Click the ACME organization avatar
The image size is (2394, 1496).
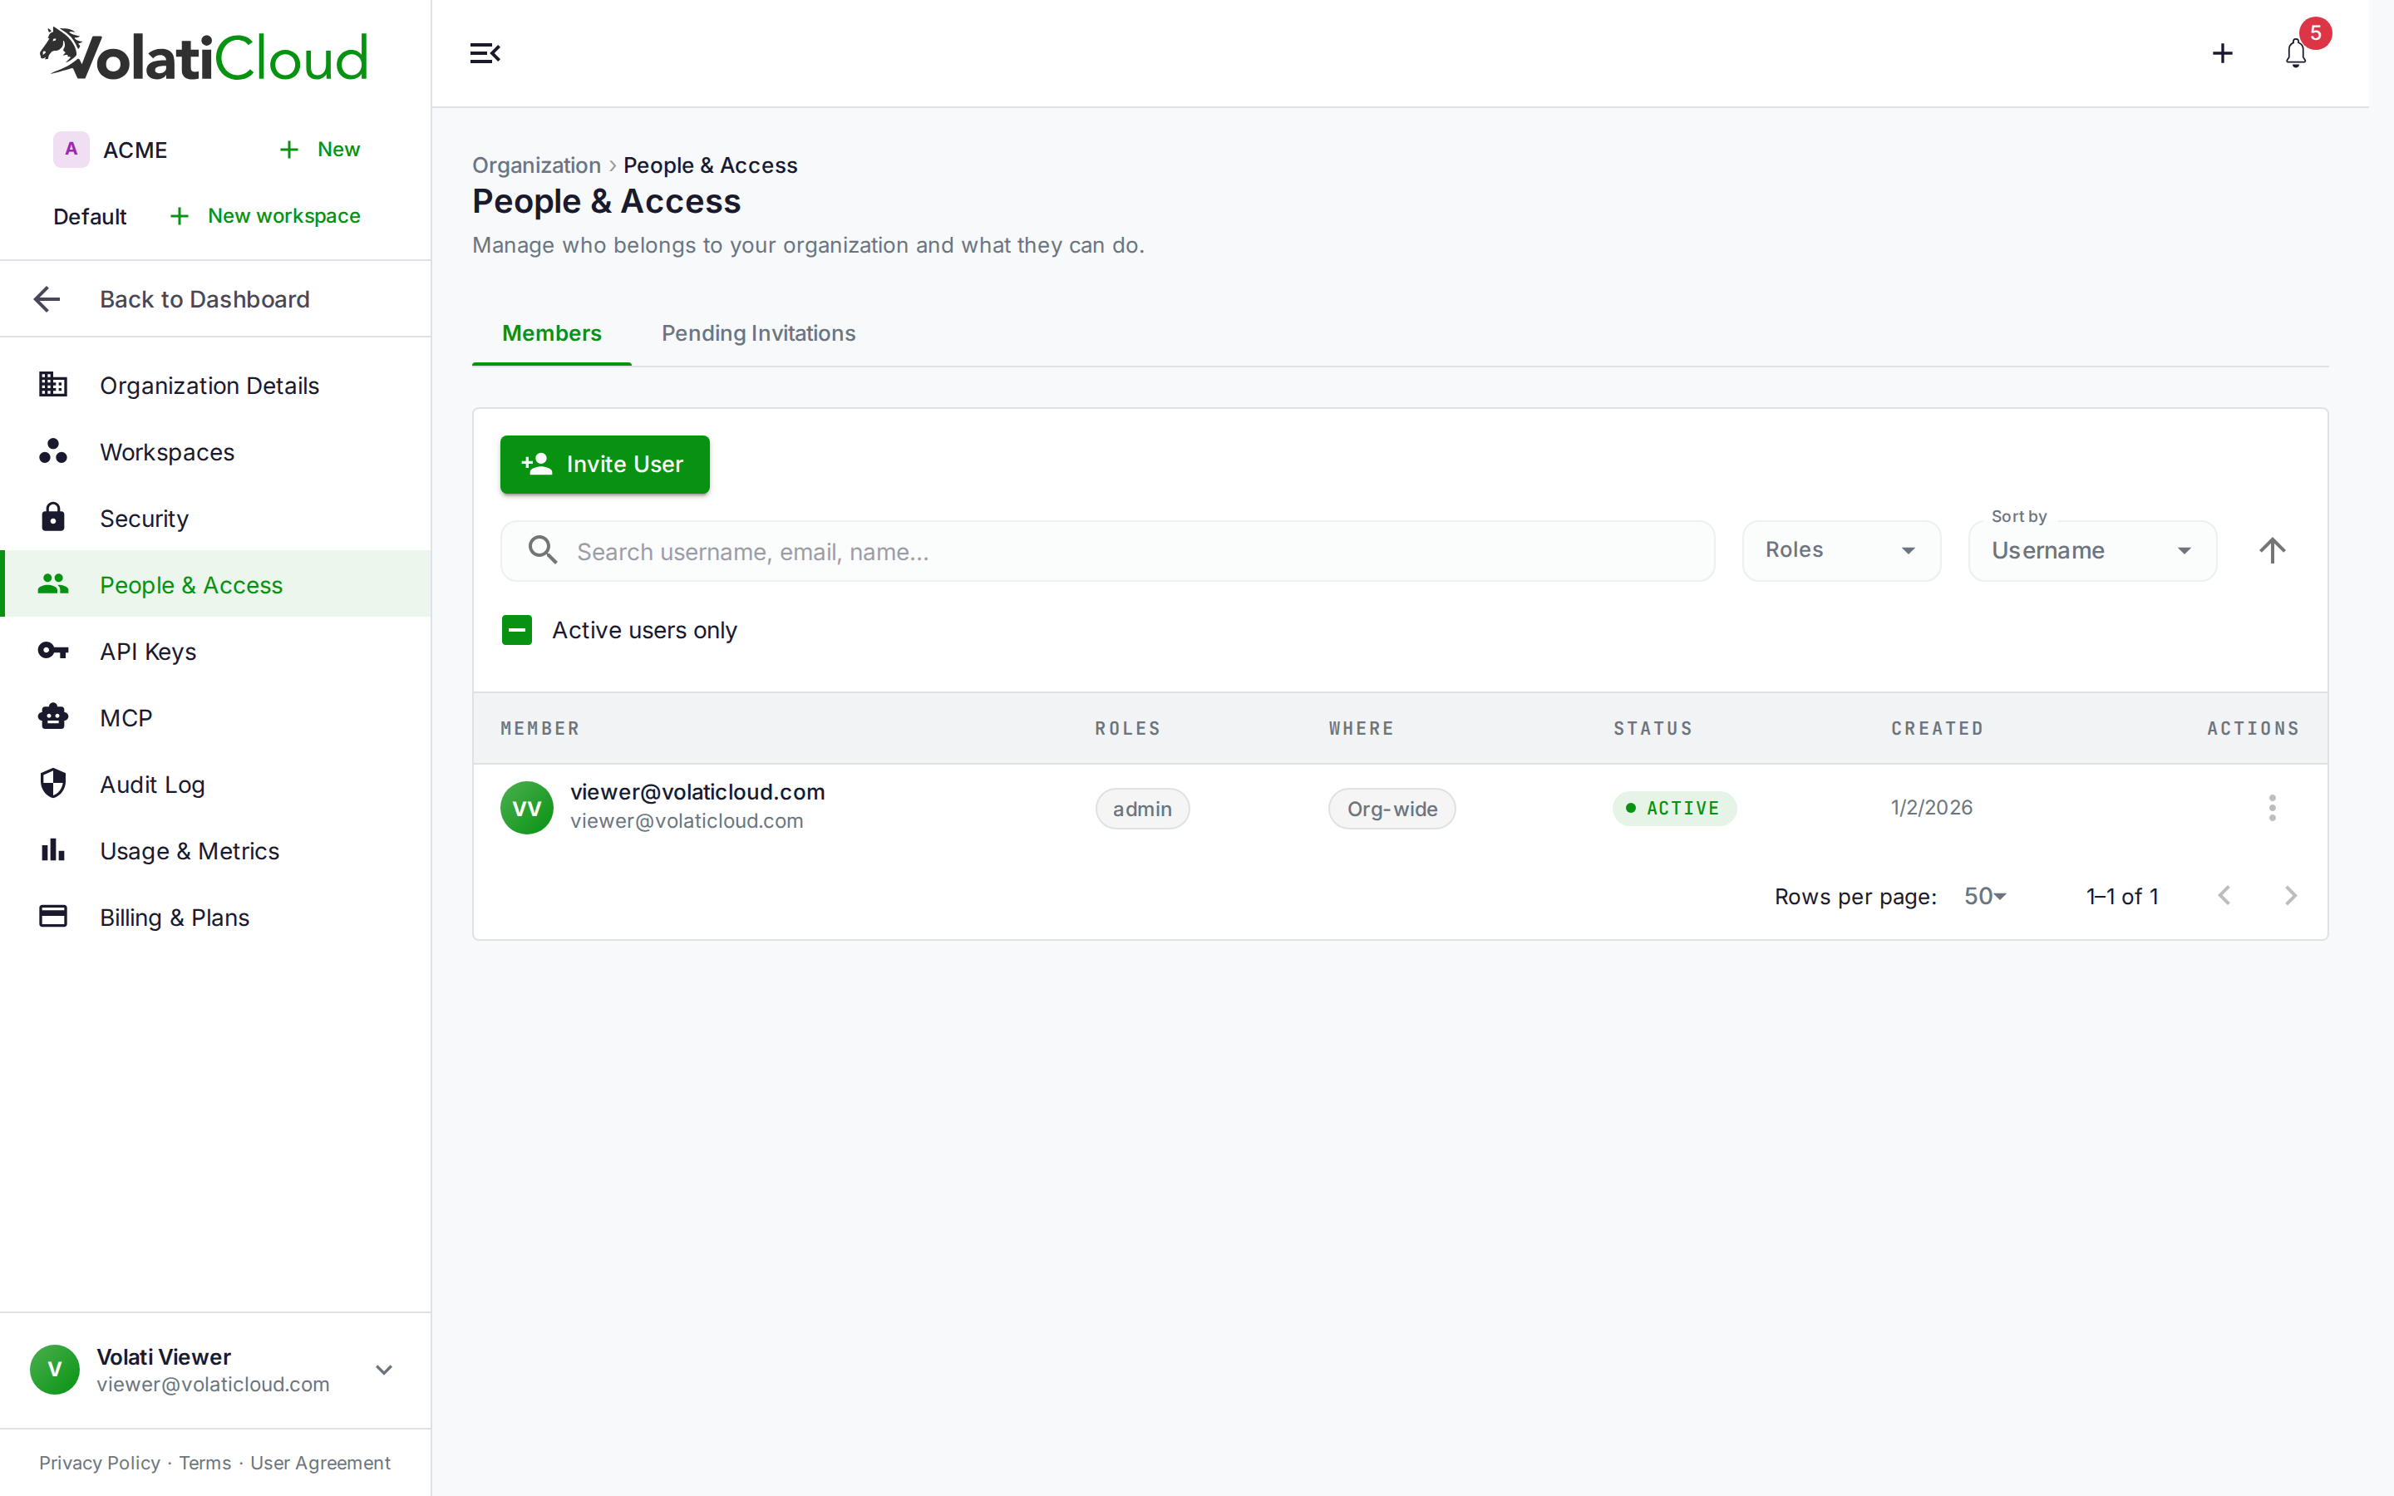pyautogui.click(x=71, y=150)
